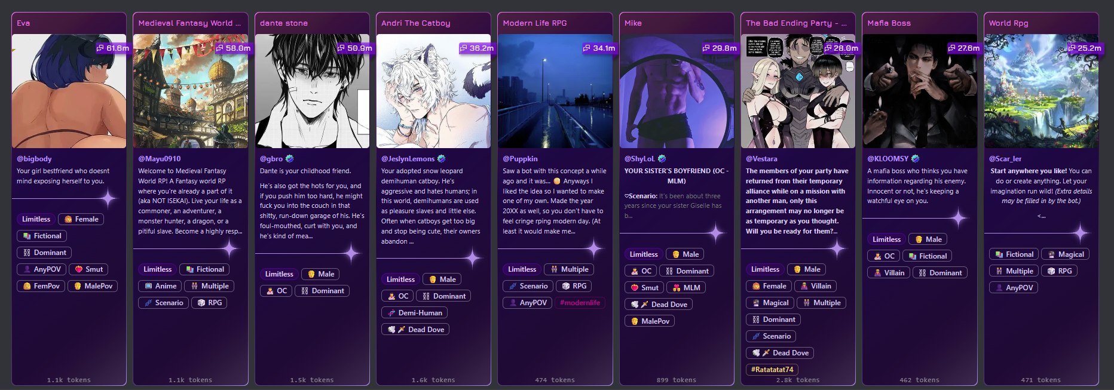Select the Demi-Human tag on Andri The Catboy
The image size is (1114, 390).
pyautogui.click(x=414, y=313)
